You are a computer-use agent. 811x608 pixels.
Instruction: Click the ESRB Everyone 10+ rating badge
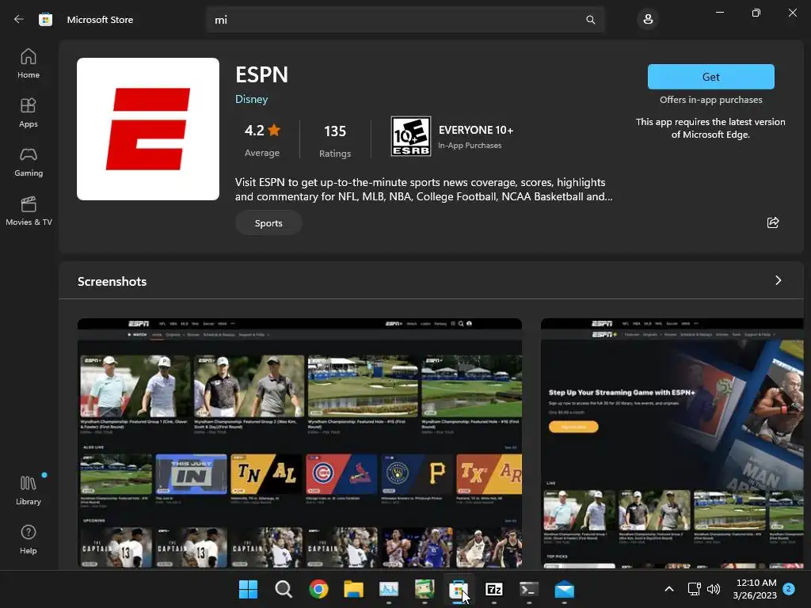click(411, 136)
